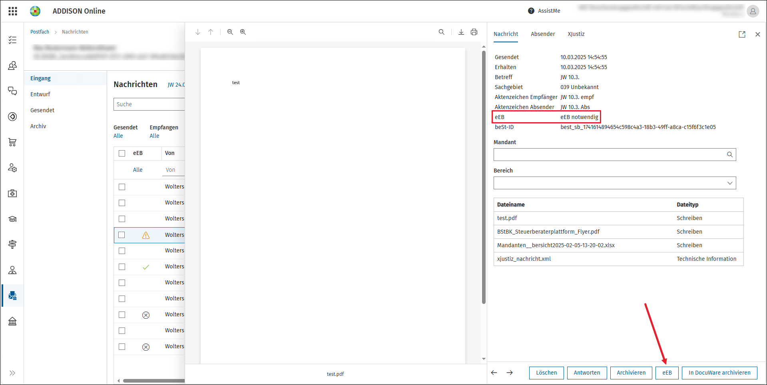Click the eEB button
The width and height of the screenshot is (767, 385).
tap(667, 373)
